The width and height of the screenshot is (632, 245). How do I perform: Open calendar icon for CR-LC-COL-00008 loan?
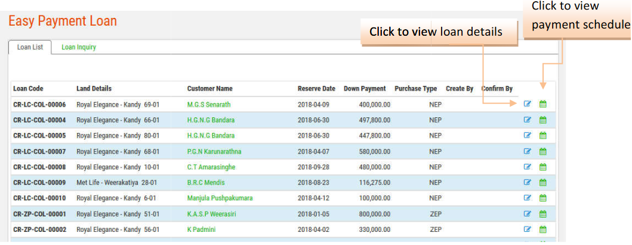(x=543, y=167)
